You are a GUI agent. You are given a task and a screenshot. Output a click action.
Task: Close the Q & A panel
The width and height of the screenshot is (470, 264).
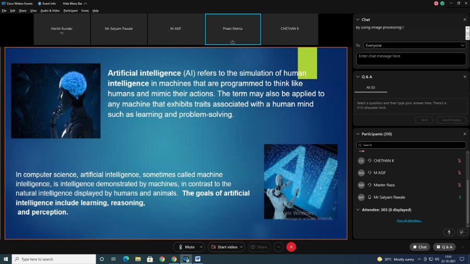point(464,77)
